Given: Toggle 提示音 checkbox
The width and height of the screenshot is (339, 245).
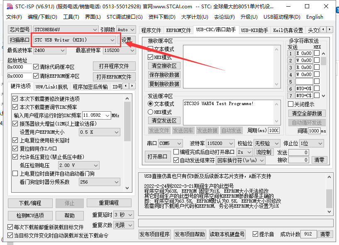Looking at the screenshot, I should click(x=255, y=234).
